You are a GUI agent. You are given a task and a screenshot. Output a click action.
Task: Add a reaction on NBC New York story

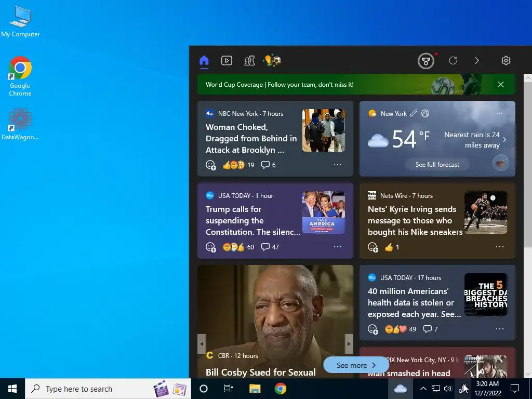(211, 165)
